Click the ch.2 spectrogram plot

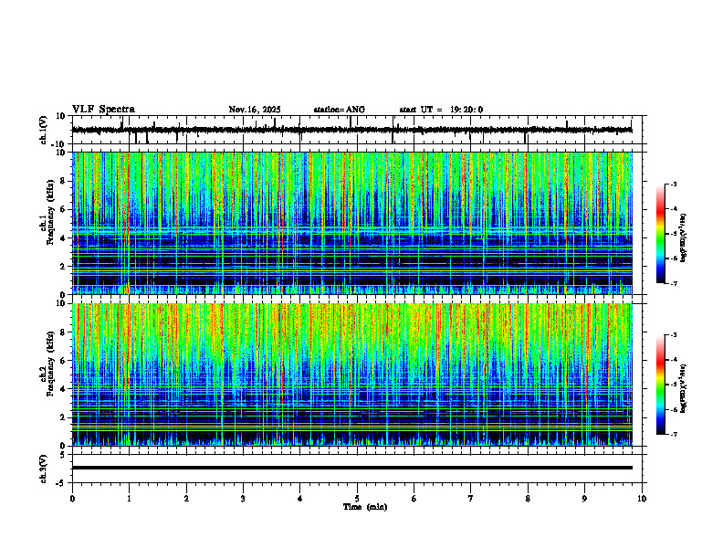352,374
